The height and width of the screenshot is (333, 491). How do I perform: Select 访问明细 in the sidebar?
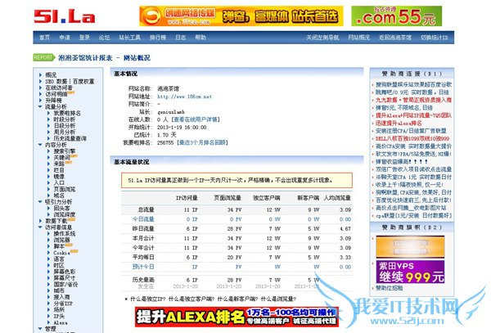[x=56, y=94]
